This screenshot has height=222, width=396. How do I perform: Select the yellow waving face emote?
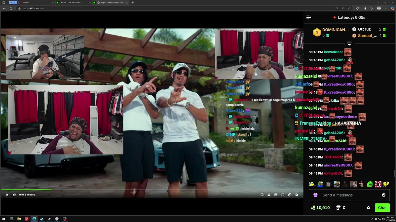tap(386, 184)
